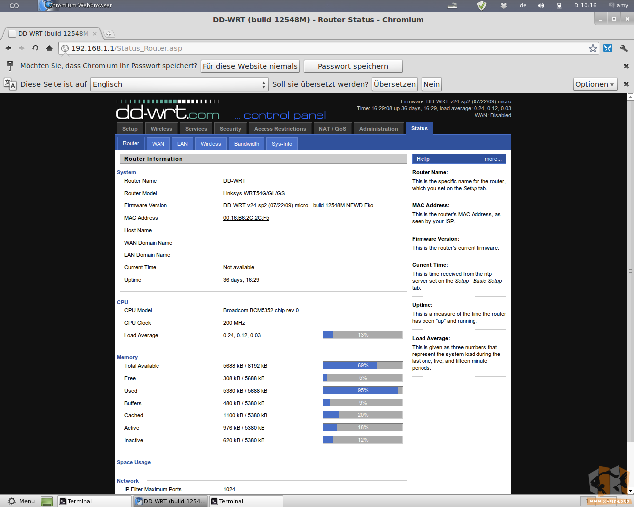Reload the page with the refresh icon
Image resolution: width=634 pixels, height=507 pixels.
35,48
